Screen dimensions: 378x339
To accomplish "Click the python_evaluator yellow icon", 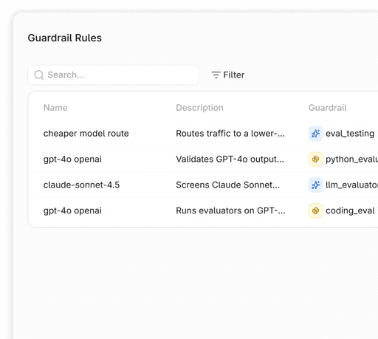I will pyautogui.click(x=315, y=160).
